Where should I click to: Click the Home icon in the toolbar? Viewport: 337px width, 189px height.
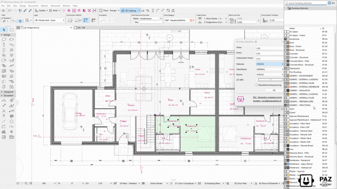tap(3, 10)
